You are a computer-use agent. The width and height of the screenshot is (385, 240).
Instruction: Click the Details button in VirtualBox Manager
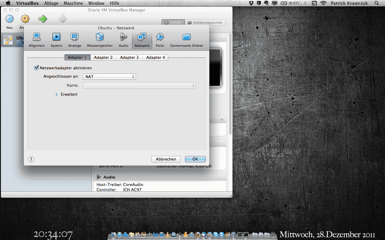tap(173, 22)
